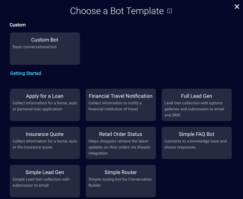243x199 pixels.
Task: Pick the Simple Lead Gen template
Action: click(45, 181)
